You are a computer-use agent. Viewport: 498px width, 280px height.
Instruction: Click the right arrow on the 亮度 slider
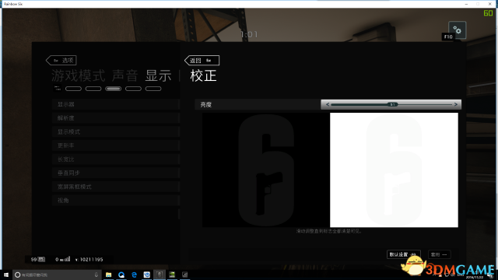tap(456, 104)
